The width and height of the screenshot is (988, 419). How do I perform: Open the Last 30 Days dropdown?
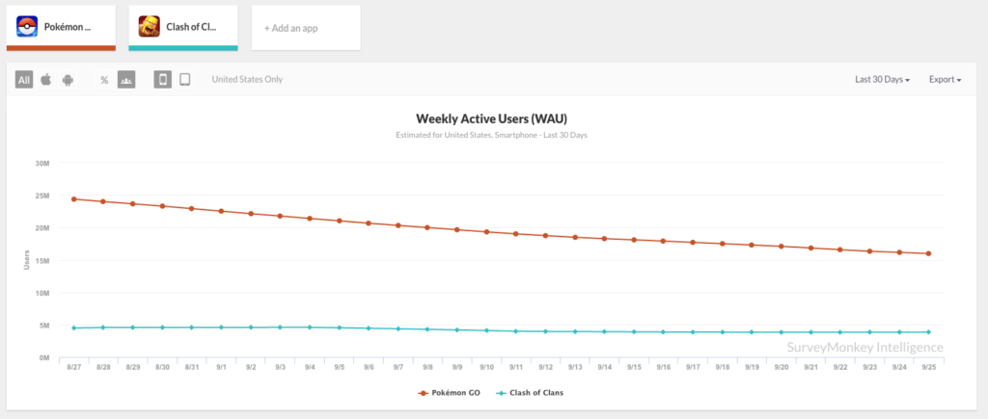(x=882, y=80)
